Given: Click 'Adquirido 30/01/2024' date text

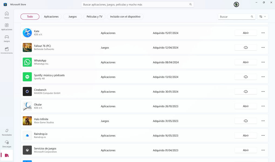Looking at the screenshot, I should [x=166, y=92].
